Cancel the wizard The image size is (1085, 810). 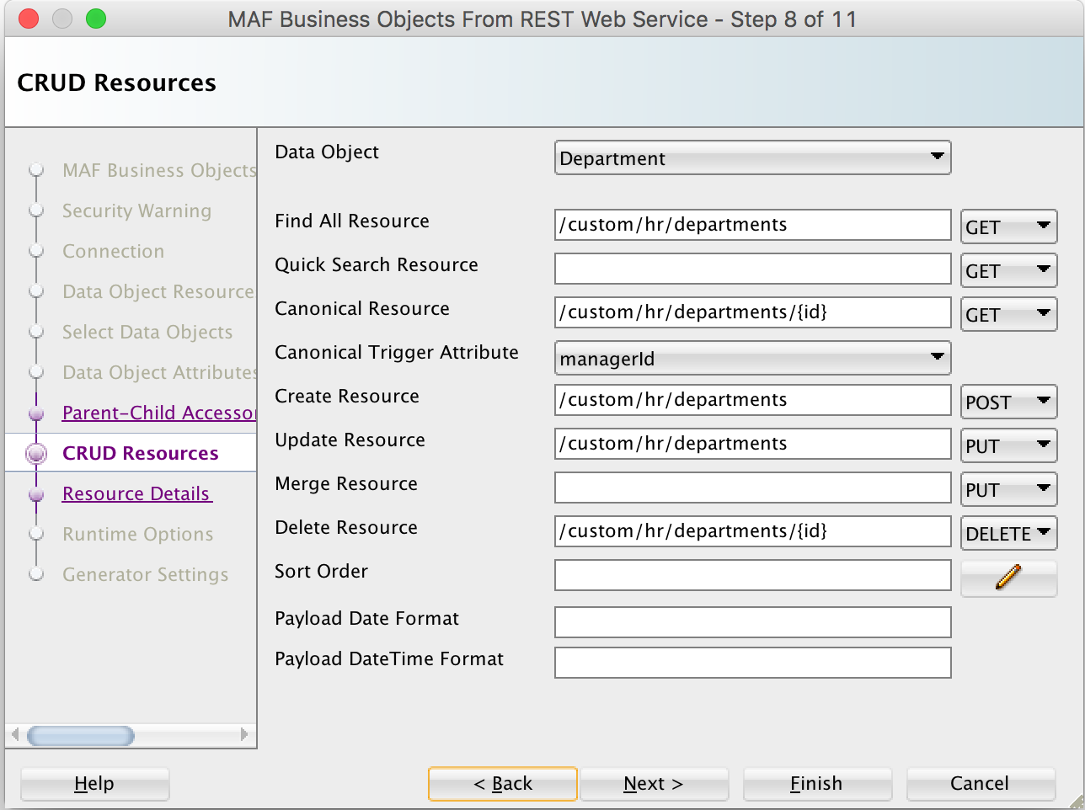coord(981,784)
